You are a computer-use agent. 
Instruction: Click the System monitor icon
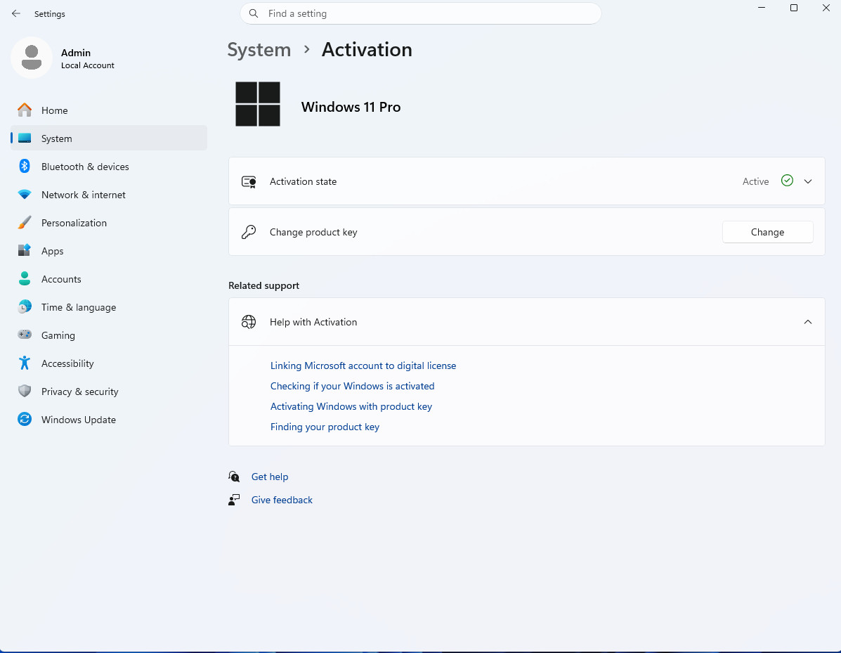25,138
